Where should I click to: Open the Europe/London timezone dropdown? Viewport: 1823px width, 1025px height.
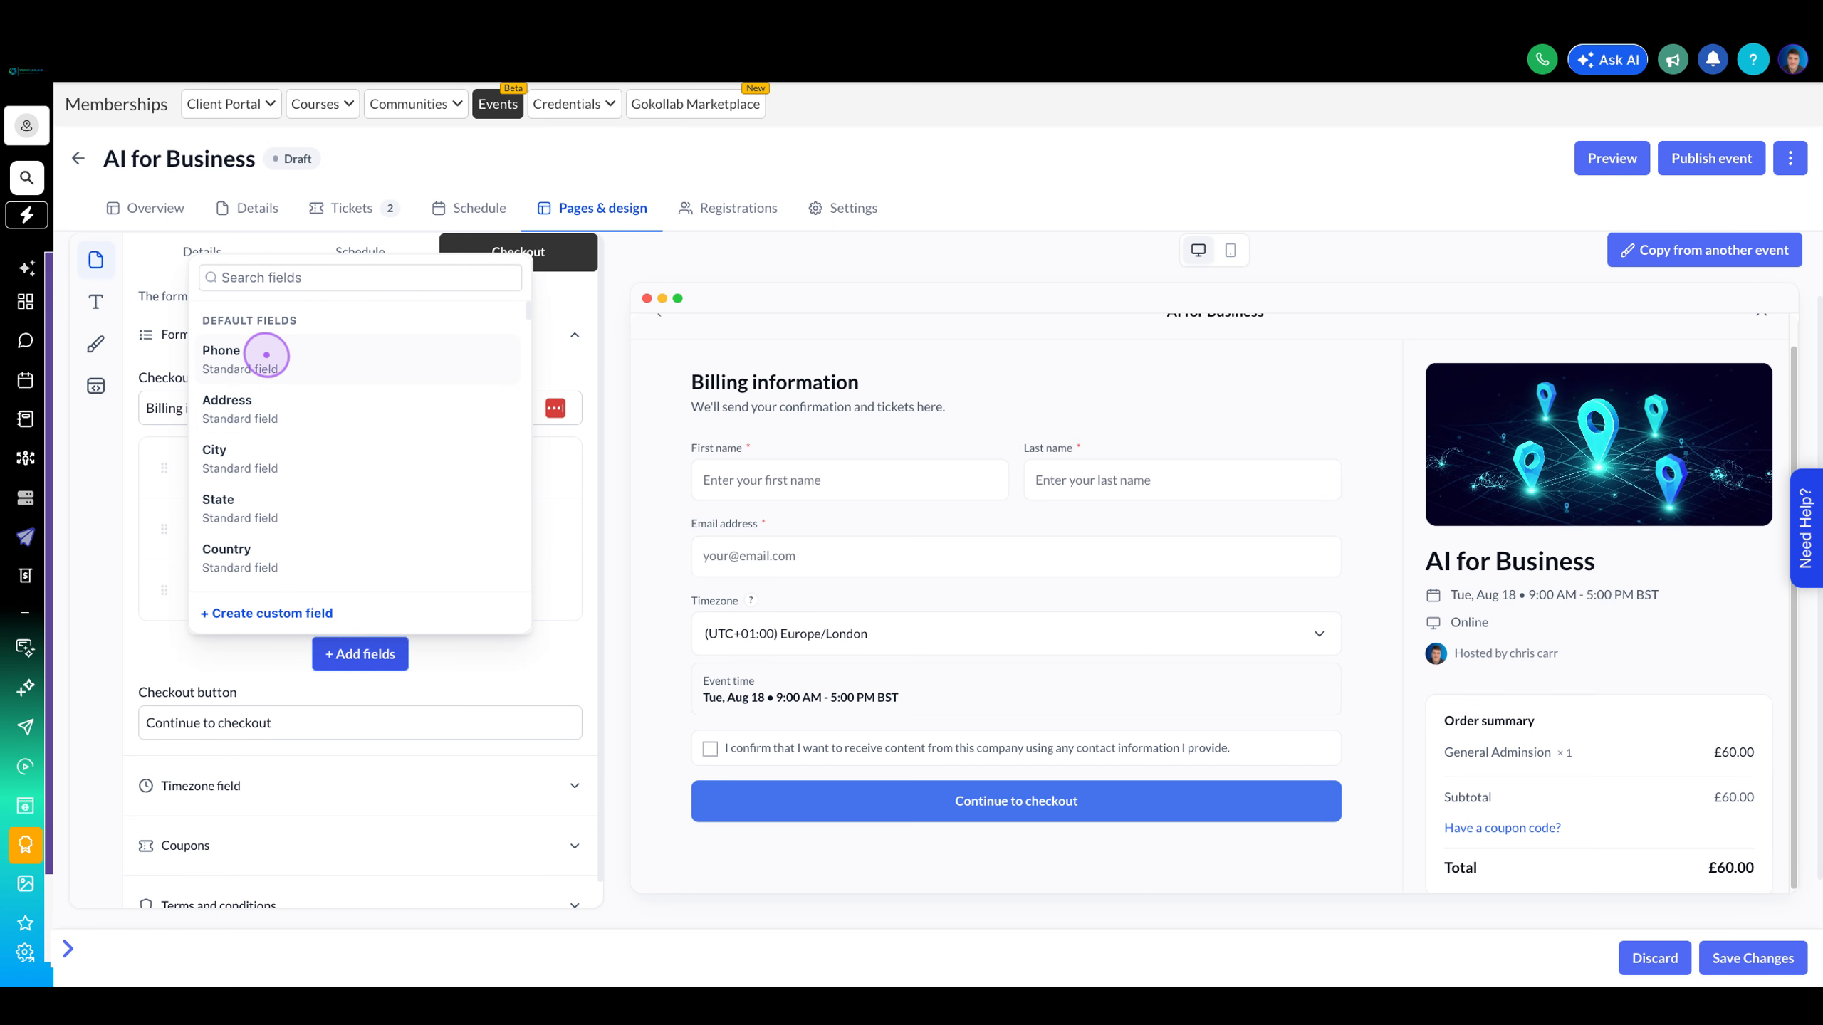(x=1015, y=634)
